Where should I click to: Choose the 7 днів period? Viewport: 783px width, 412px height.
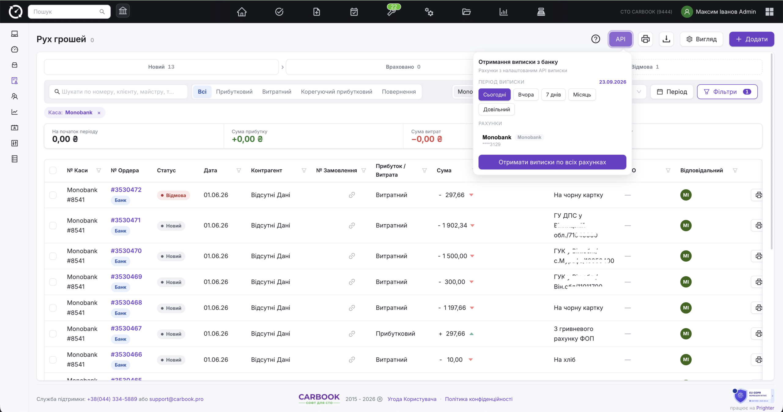pos(553,95)
